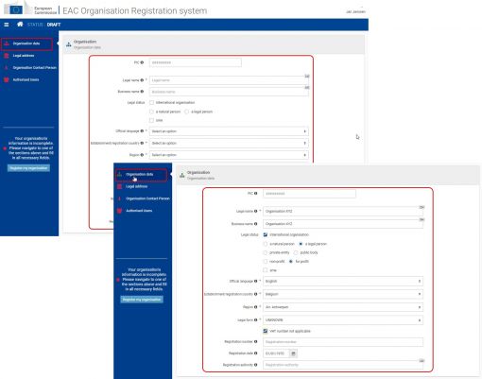Click the info icon beside Registration authority
Viewport: 482px width, 379px height.
click(x=256, y=365)
